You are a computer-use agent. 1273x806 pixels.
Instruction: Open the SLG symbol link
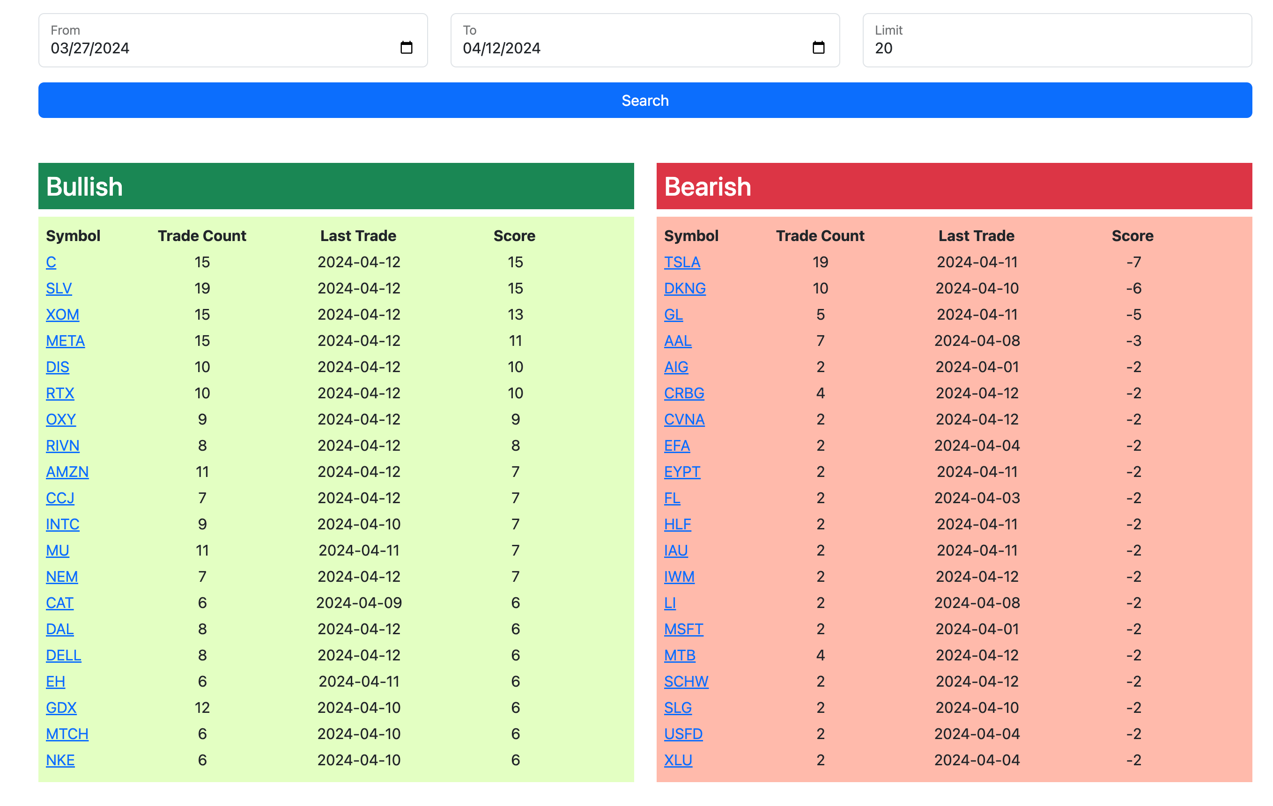click(678, 708)
